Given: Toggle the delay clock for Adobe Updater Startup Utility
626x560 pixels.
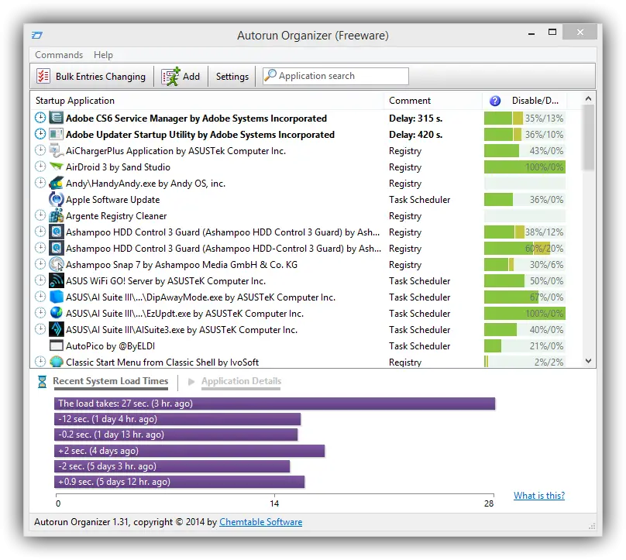Looking at the screenshot, I should tap(40, 134).
